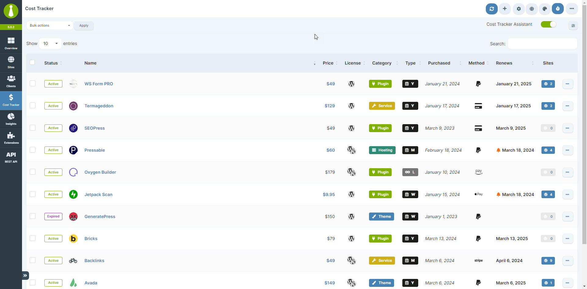The height and width of the screenshot is (289, 587).
Task: Click the Expired status badge for GeneratePress
Action: (53, 217)
